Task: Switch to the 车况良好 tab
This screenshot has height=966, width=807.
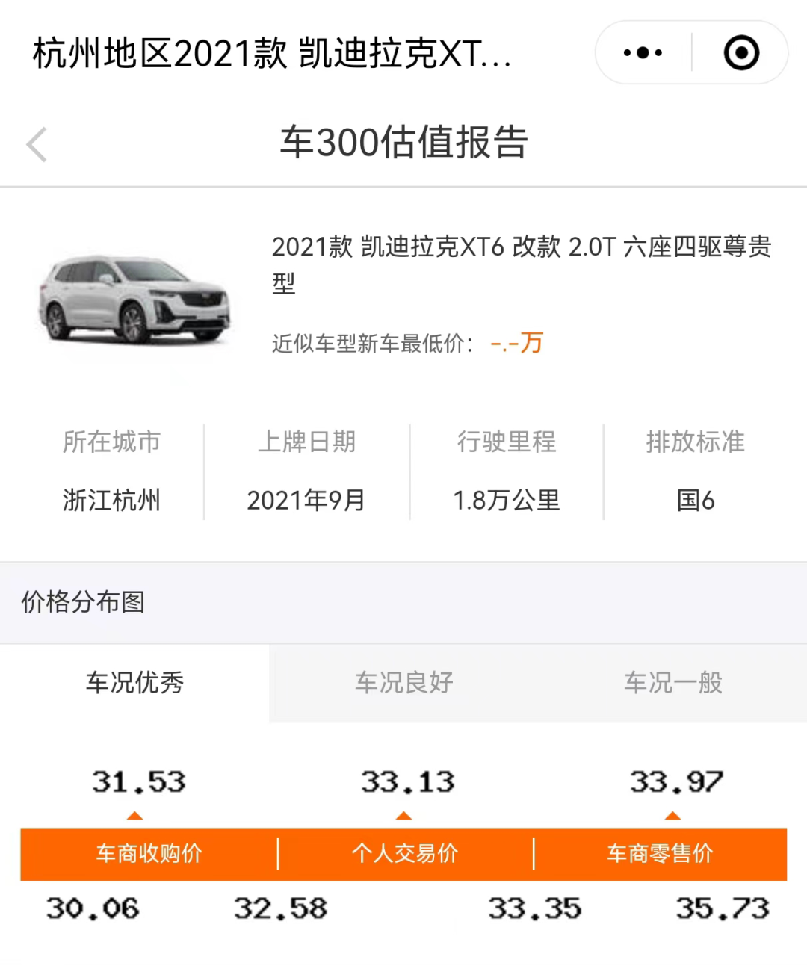Action: click(403, 682)
